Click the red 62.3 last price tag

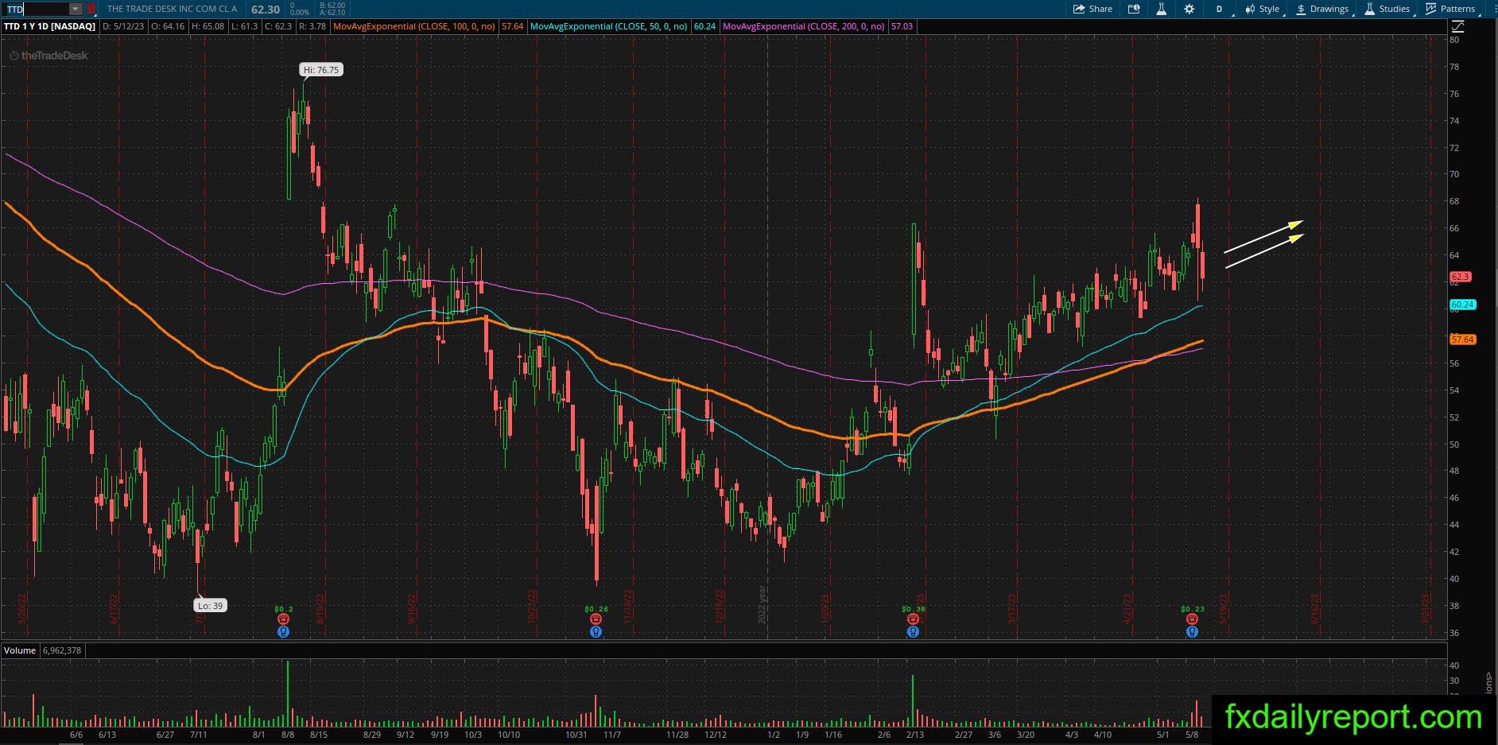[1461, 277]
